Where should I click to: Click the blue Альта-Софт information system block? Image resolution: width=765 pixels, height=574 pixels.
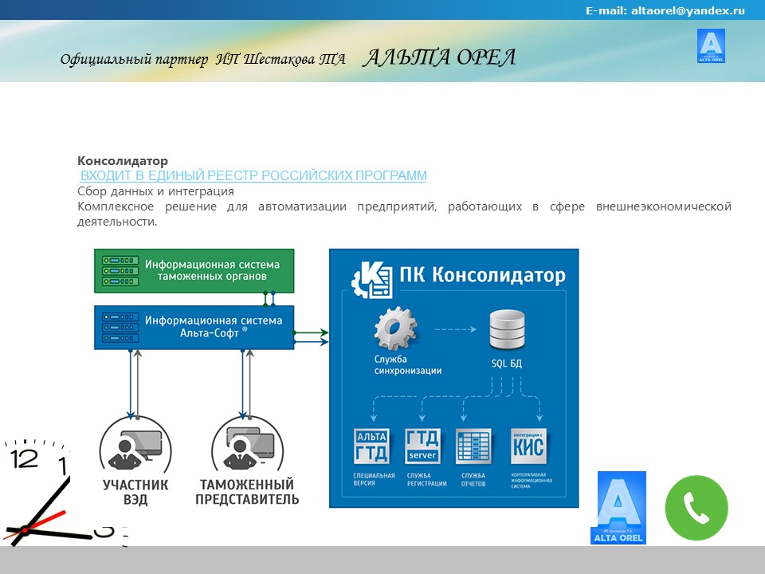pos(194,328)
